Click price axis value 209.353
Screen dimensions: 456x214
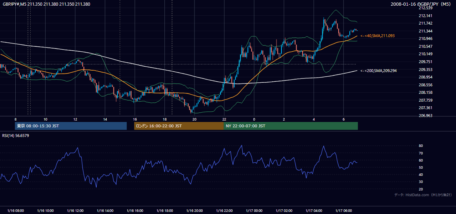tap(425, 70)
